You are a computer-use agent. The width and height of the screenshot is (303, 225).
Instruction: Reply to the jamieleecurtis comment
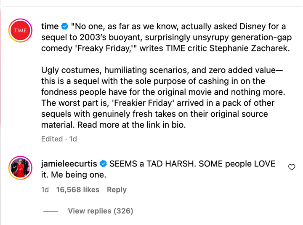click(x=117, y=190)
